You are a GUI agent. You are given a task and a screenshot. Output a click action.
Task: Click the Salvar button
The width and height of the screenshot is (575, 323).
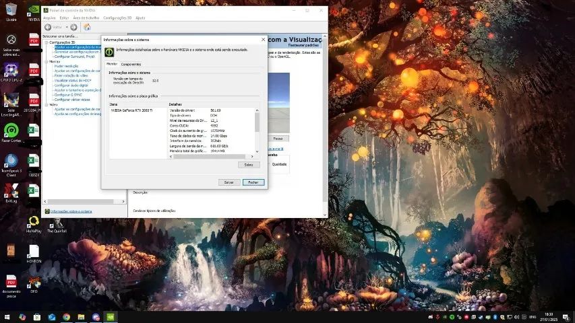point(229,182)
